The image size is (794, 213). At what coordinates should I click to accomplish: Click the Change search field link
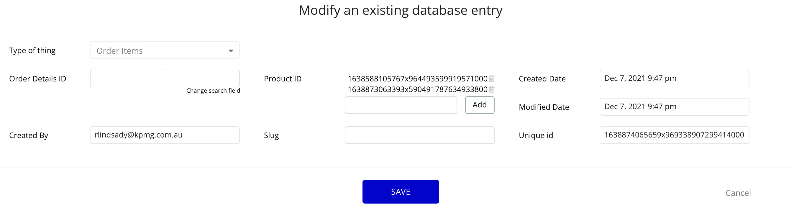(213, 91)
